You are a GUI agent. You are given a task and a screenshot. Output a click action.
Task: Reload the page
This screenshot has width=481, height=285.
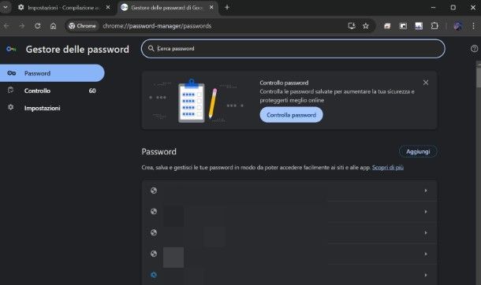38,26
